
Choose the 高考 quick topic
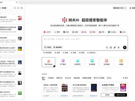(x=73, y=53)
